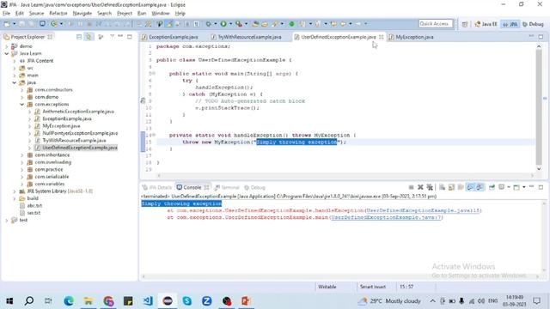550x309 pixels.
Task: Click Remove All Terminated Launches icon
Action: [x=430, y=187]
